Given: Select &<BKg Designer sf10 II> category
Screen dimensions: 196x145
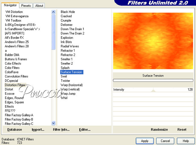Looking at the screenshot, I should pyautogui.click(x=20, y=25).
